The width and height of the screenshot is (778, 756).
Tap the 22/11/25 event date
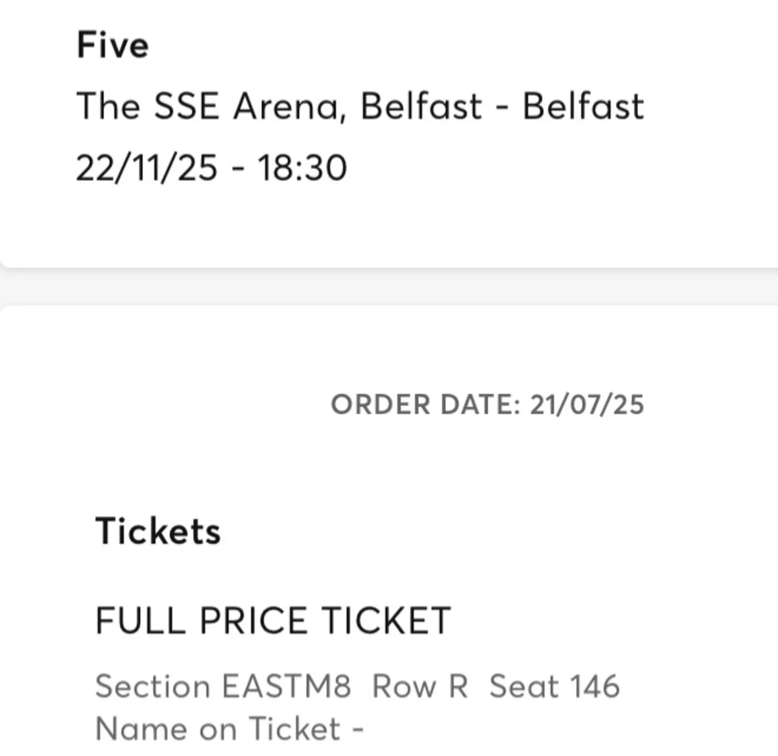pyautogui.click(x=147, y=167)
